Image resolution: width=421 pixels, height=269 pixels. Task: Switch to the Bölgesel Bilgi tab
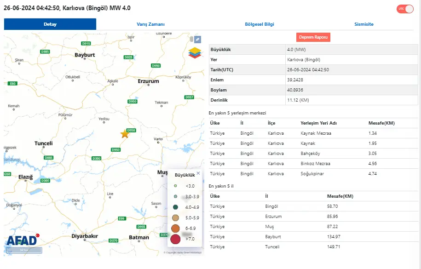click(260, 24)
